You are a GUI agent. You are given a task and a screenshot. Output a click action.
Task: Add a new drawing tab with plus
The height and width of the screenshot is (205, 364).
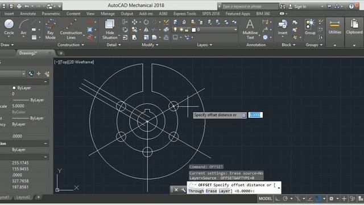tap(61, 53)
